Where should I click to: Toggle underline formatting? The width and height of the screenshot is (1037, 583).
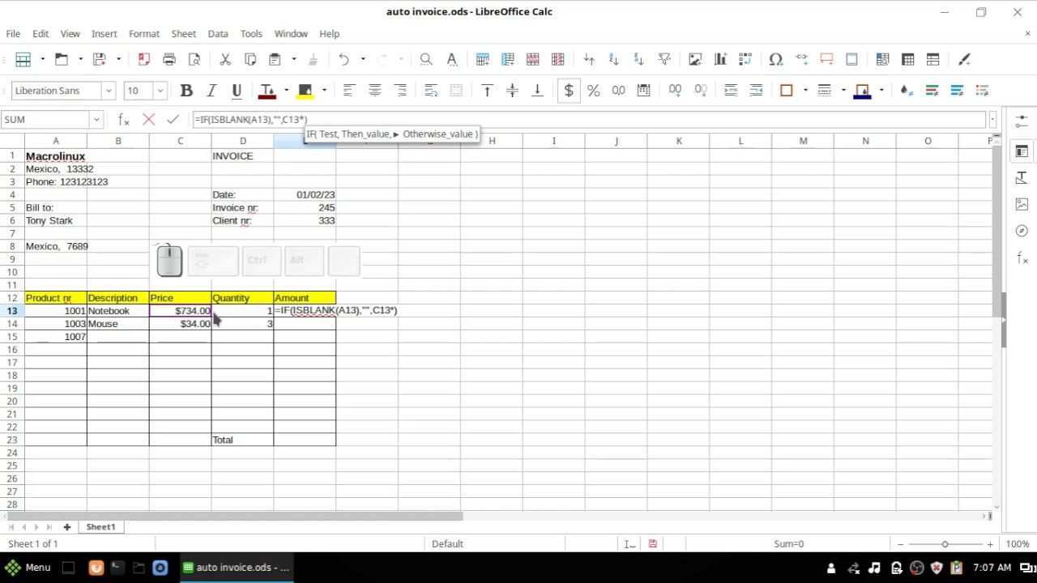[x=237, y=91]
